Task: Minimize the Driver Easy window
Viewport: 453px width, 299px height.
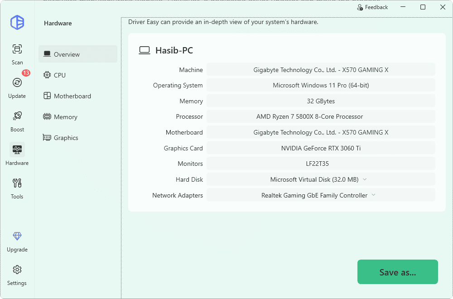Action: pyautogui.click(x=403, y=7)
